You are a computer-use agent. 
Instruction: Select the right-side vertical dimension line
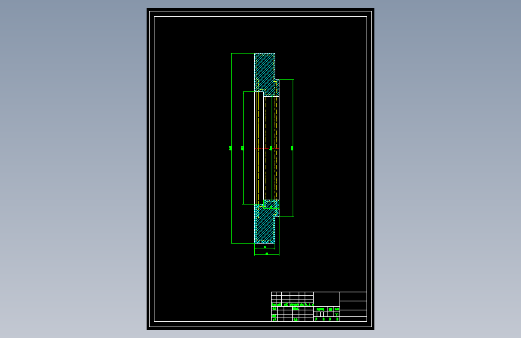(293, 148)
